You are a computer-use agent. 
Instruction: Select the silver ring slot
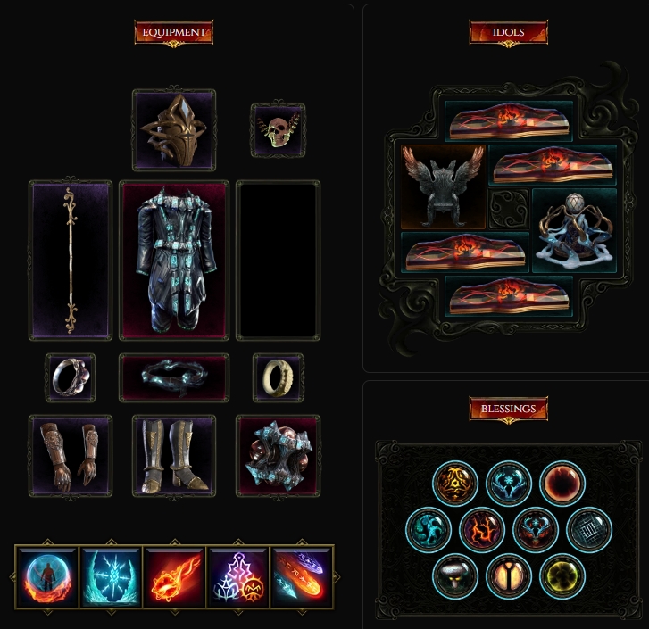coord(71,377)
